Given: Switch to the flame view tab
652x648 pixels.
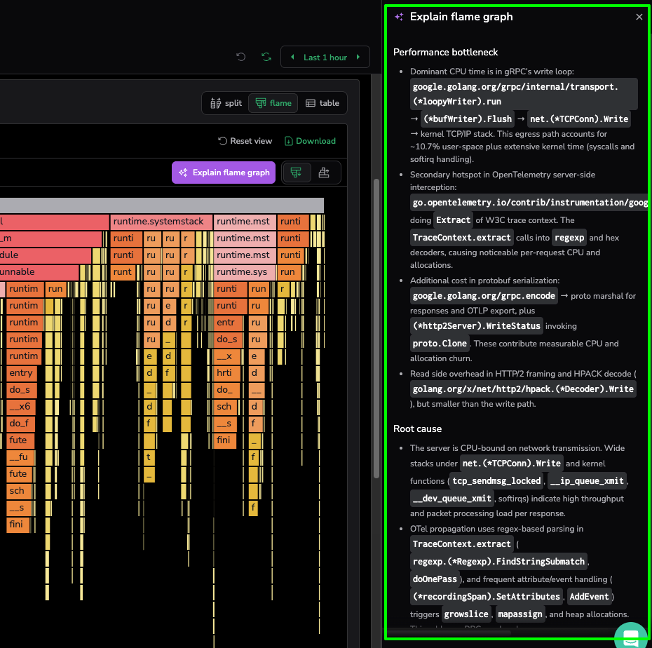Looking at the screenshot, I should click(273, 103).
